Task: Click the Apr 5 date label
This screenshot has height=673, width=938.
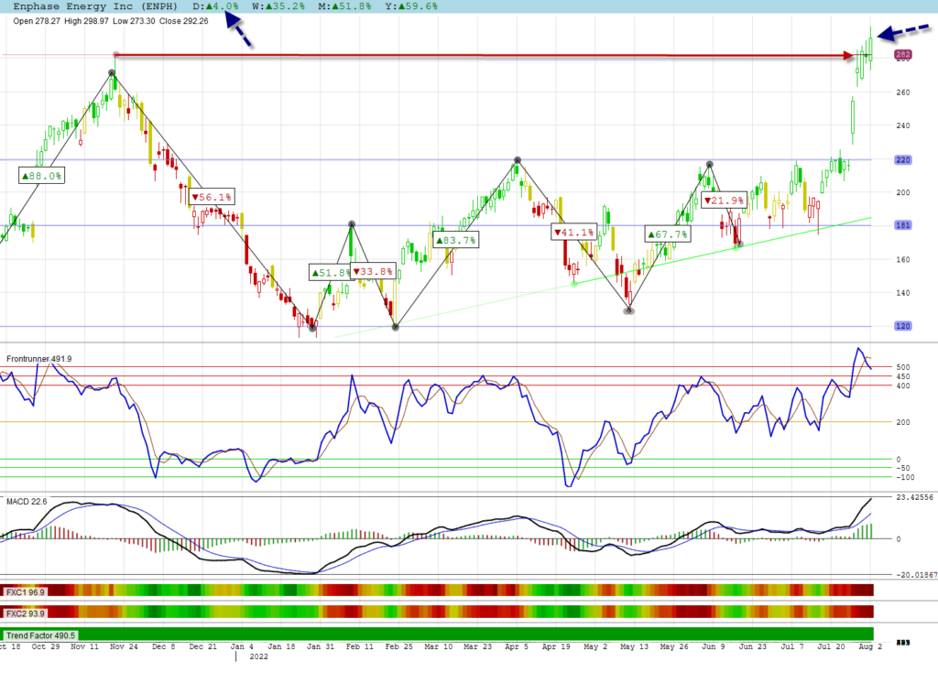Action: coord(517,646)
